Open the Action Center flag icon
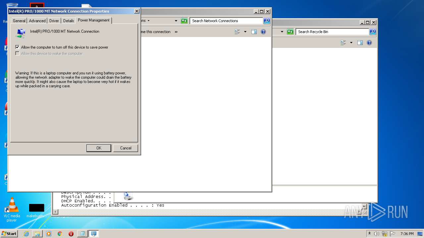The width and height of the screenshot is (424, 238). point(393,234)
